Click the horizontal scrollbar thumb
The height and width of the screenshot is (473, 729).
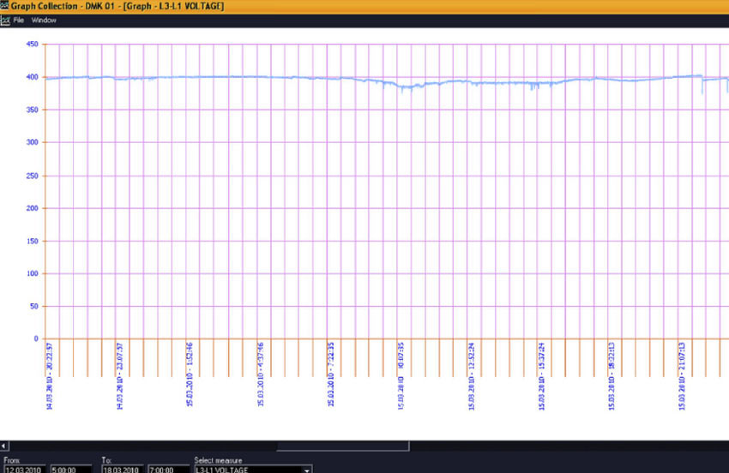343,446
